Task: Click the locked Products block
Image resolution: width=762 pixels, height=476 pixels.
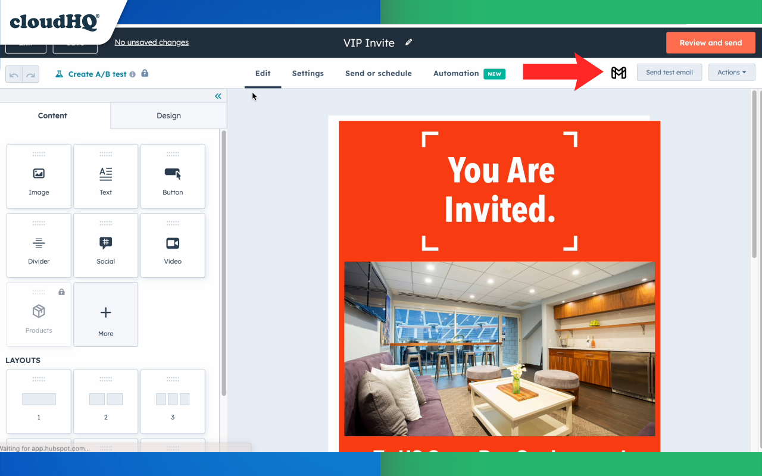Action: tap(38, 314)
